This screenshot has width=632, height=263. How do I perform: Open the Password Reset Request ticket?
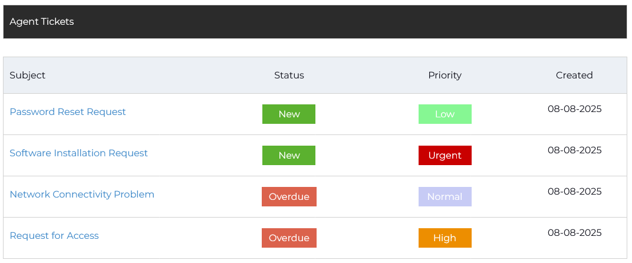click(68, 112)
